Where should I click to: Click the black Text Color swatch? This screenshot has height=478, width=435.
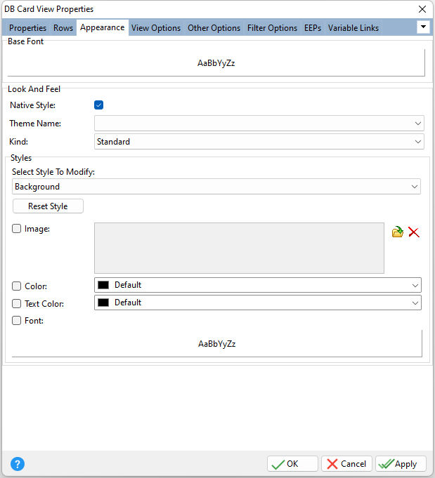point(103,303)
